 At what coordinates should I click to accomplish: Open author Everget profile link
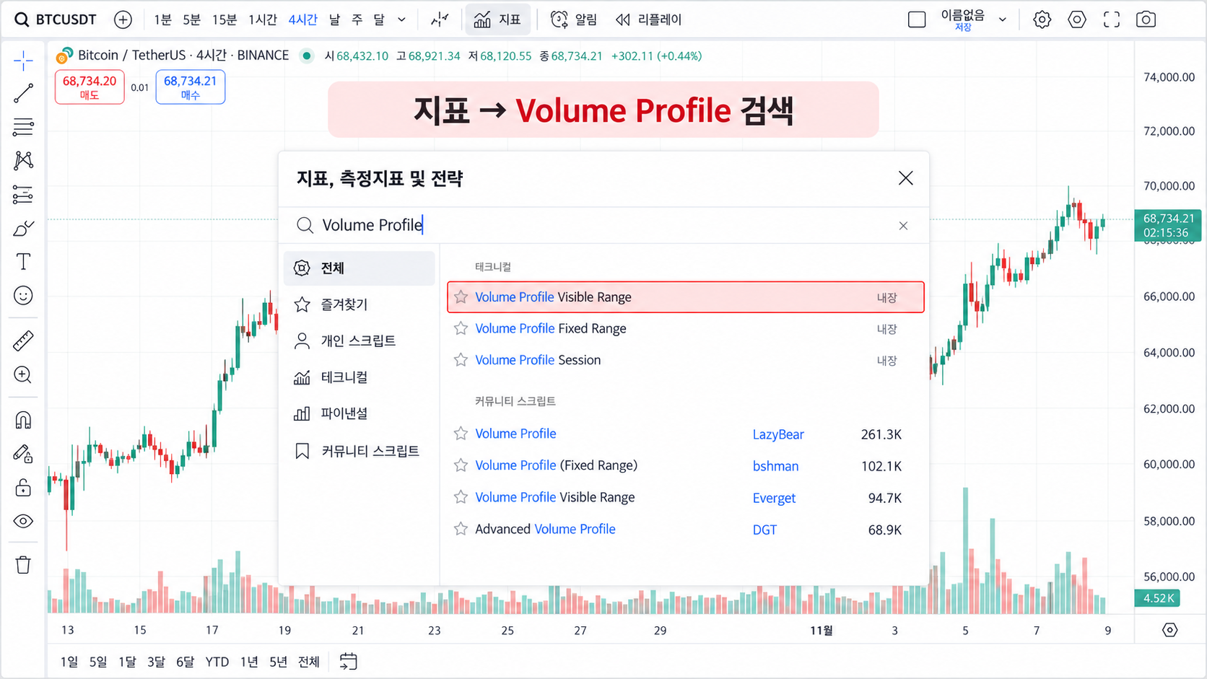coord(774,498)
